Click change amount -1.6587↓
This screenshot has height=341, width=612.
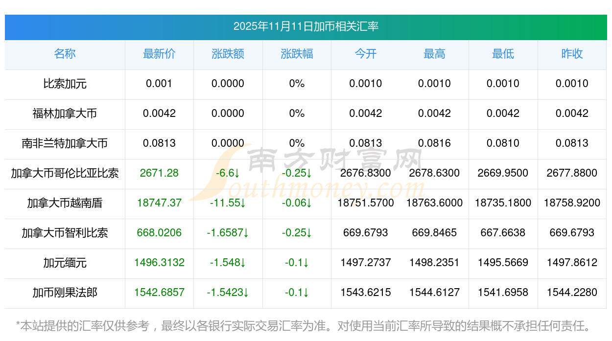click(x=228, y=233)
